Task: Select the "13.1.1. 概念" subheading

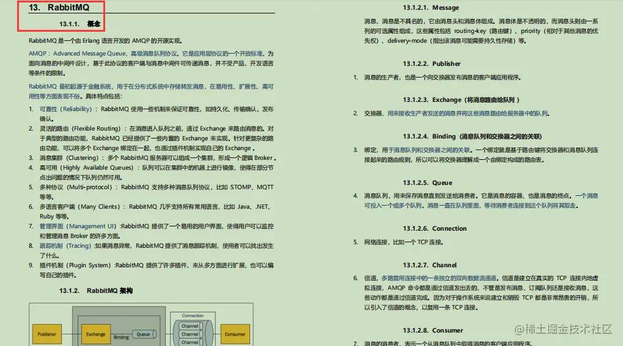Action: click(x=80, y=24)
